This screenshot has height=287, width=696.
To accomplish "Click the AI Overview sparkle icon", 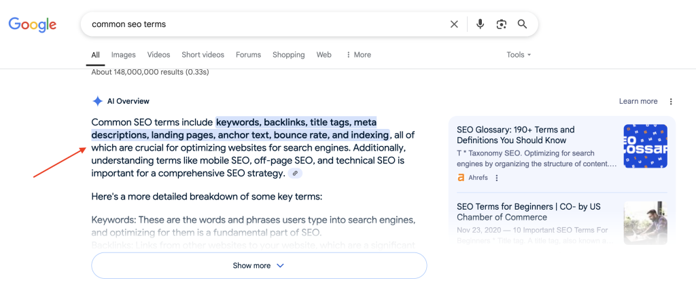I will 98,101.
